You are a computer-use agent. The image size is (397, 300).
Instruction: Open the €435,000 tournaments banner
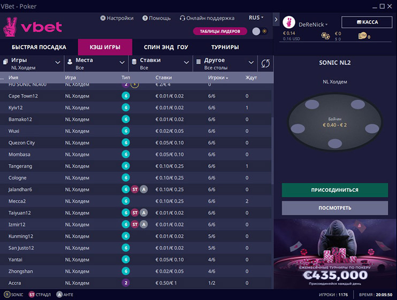[335, 254]
